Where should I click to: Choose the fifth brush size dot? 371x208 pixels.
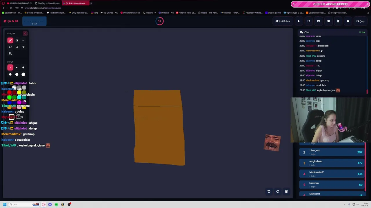coord(17,75)
